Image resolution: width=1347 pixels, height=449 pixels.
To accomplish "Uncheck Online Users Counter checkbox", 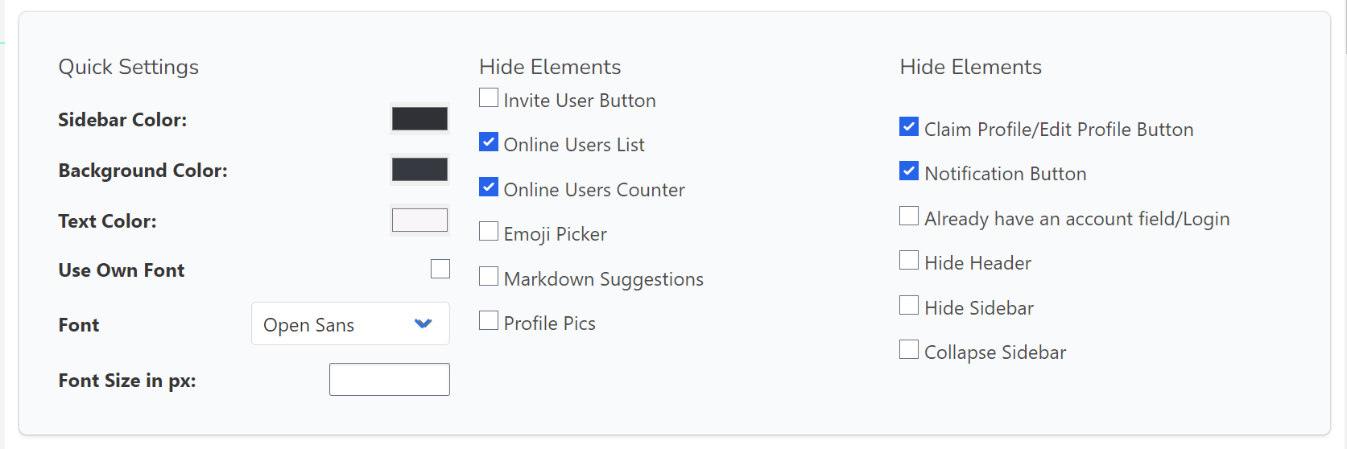I will (489, 187).
